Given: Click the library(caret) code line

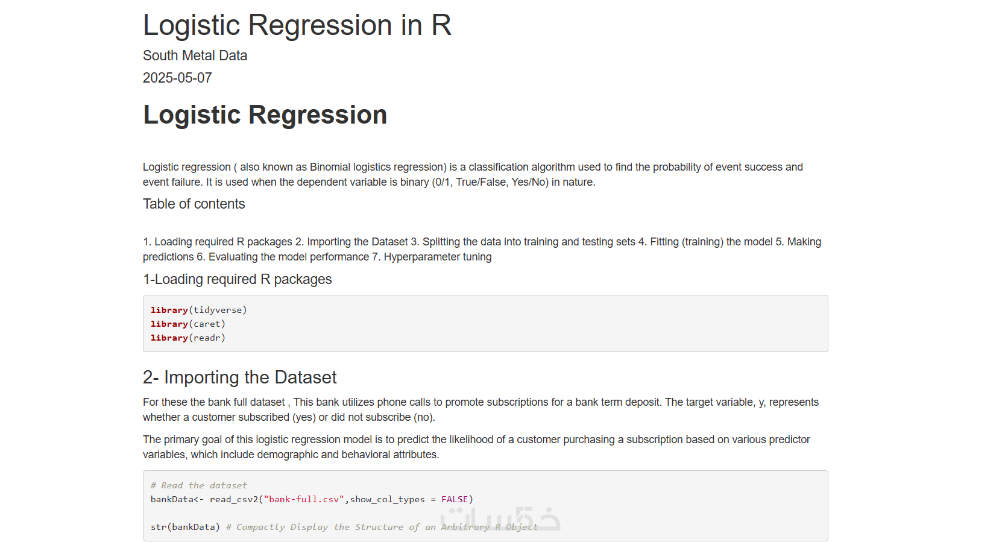Looking at the screenshot, I should point(187,324).
